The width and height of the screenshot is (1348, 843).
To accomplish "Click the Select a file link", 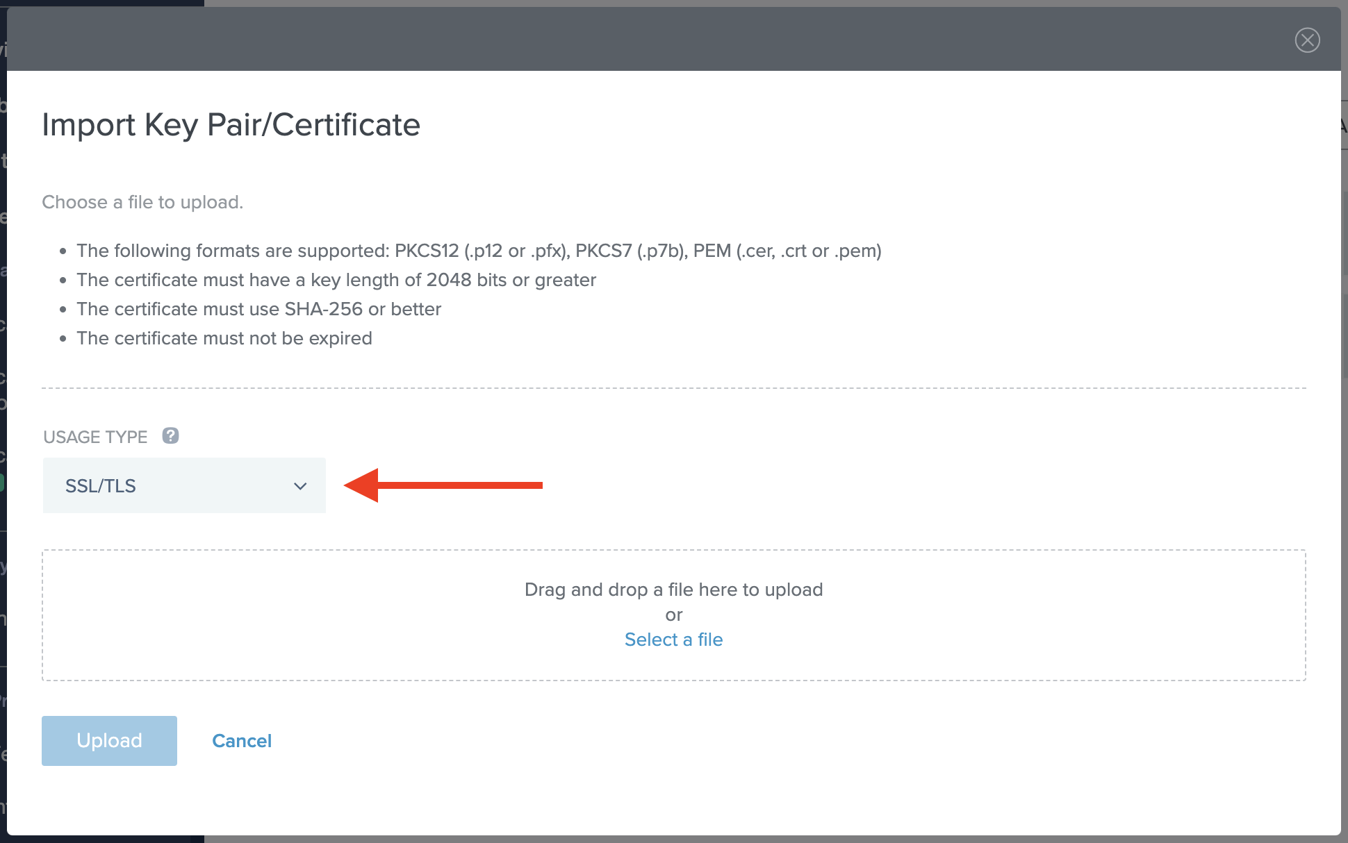I will (673, 640).
